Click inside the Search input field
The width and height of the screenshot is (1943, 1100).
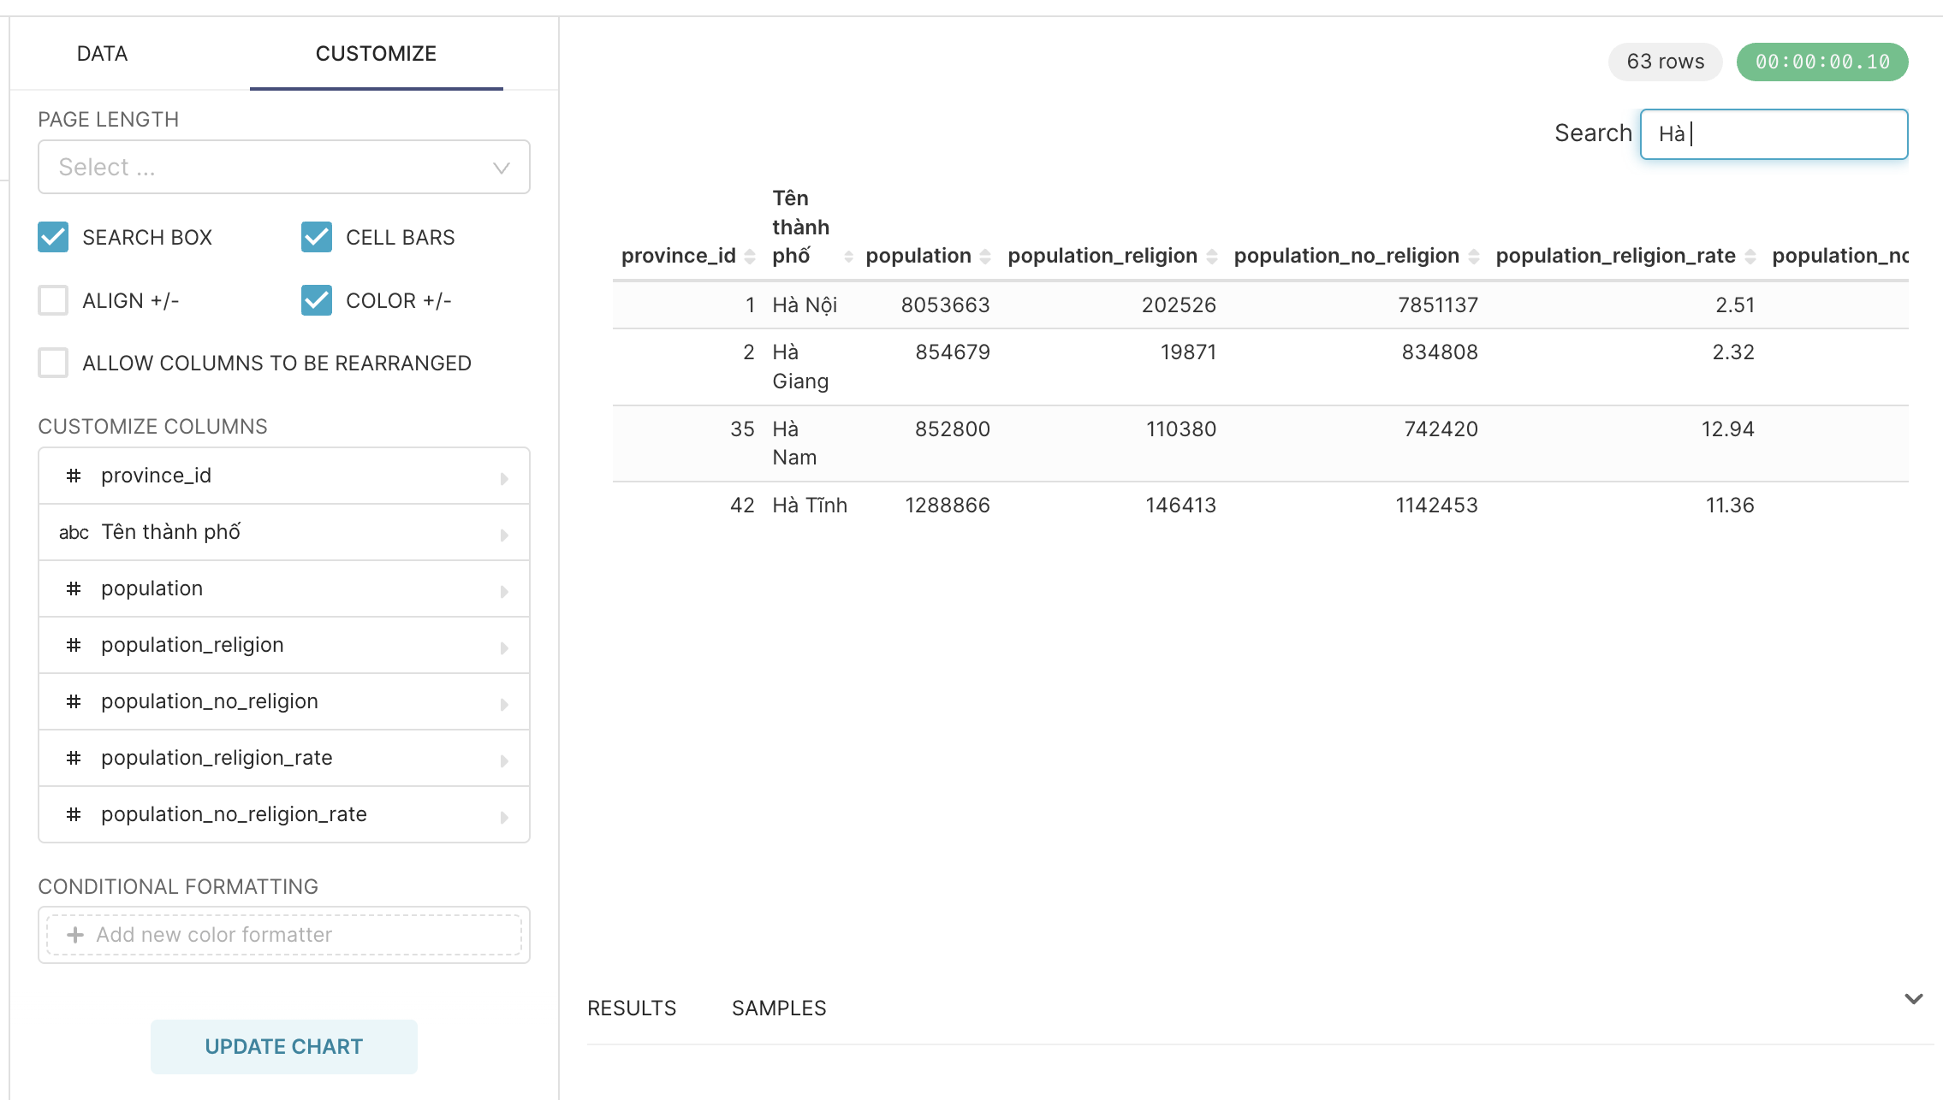pos(1772,133)
